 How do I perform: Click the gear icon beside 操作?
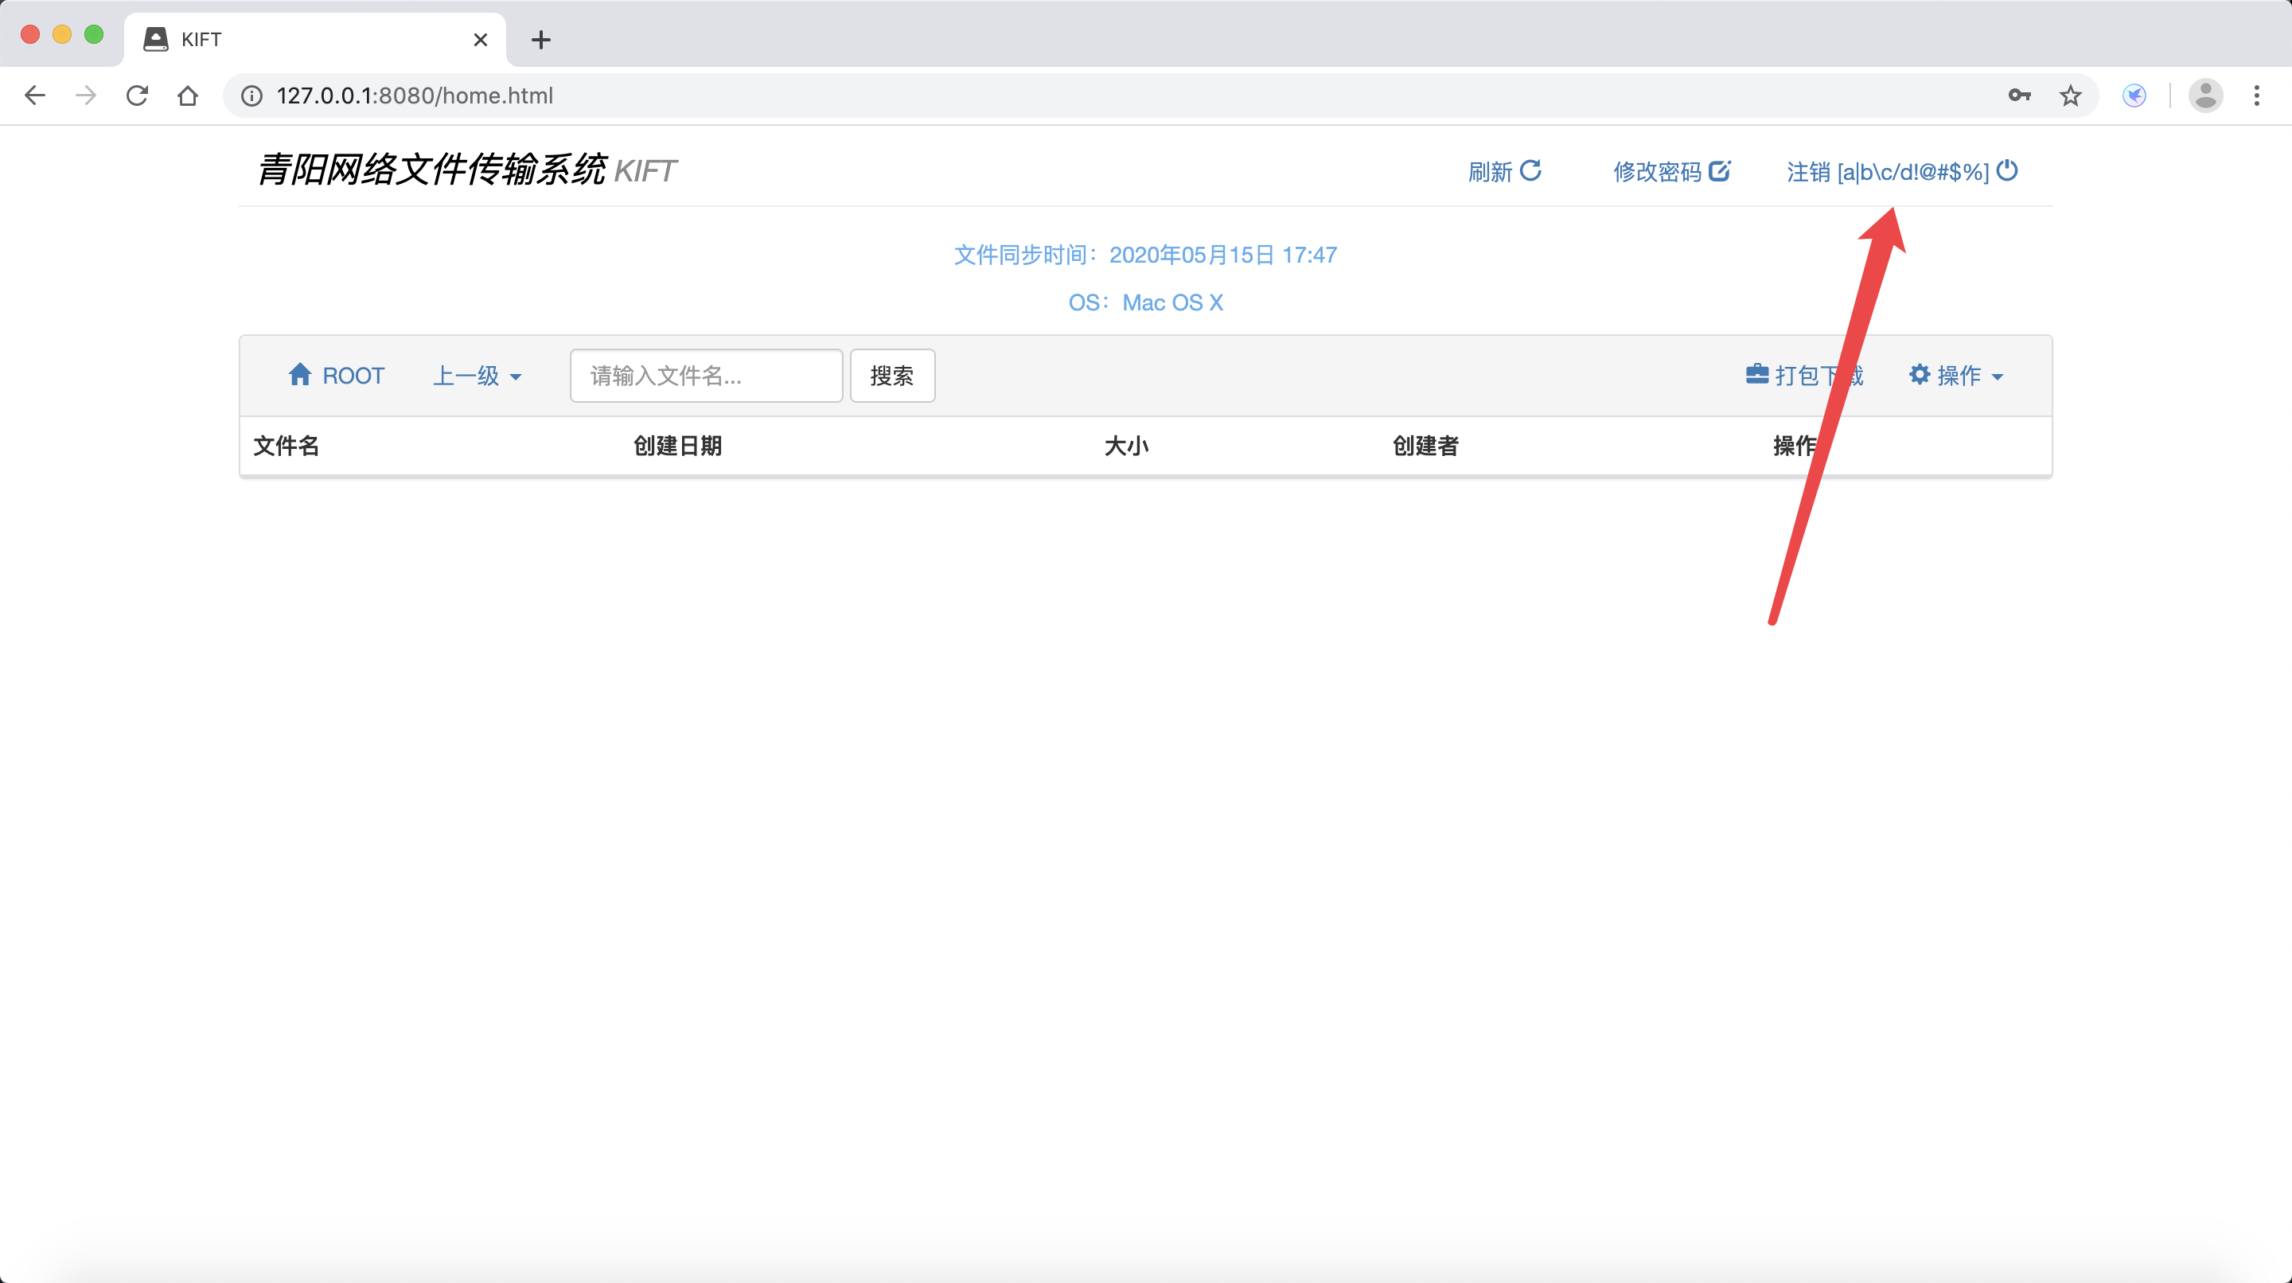[1920, 375]
